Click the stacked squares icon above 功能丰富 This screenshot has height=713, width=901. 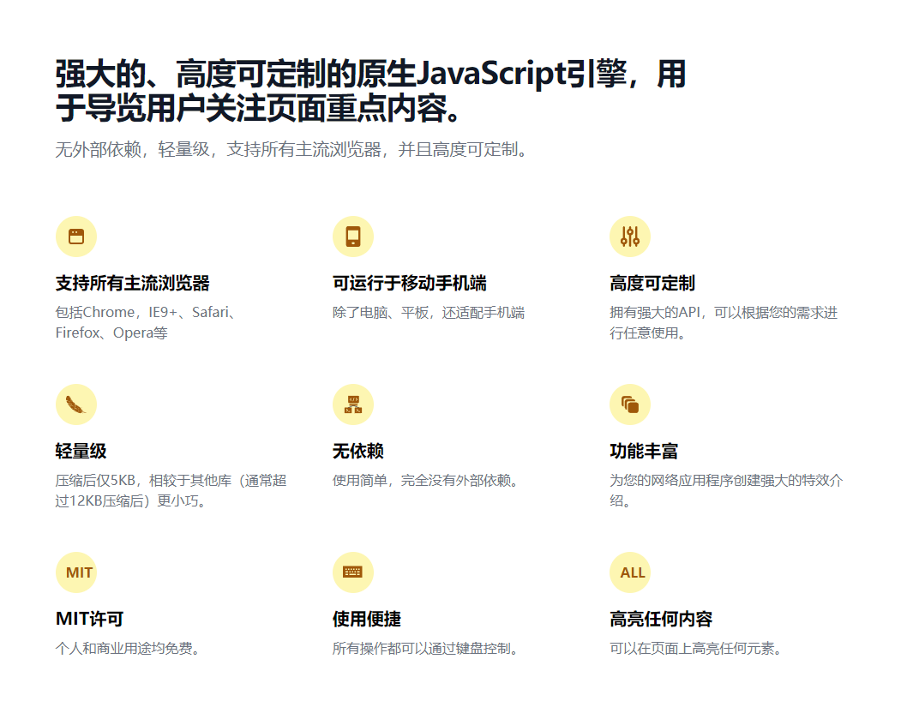coord(630,404)
